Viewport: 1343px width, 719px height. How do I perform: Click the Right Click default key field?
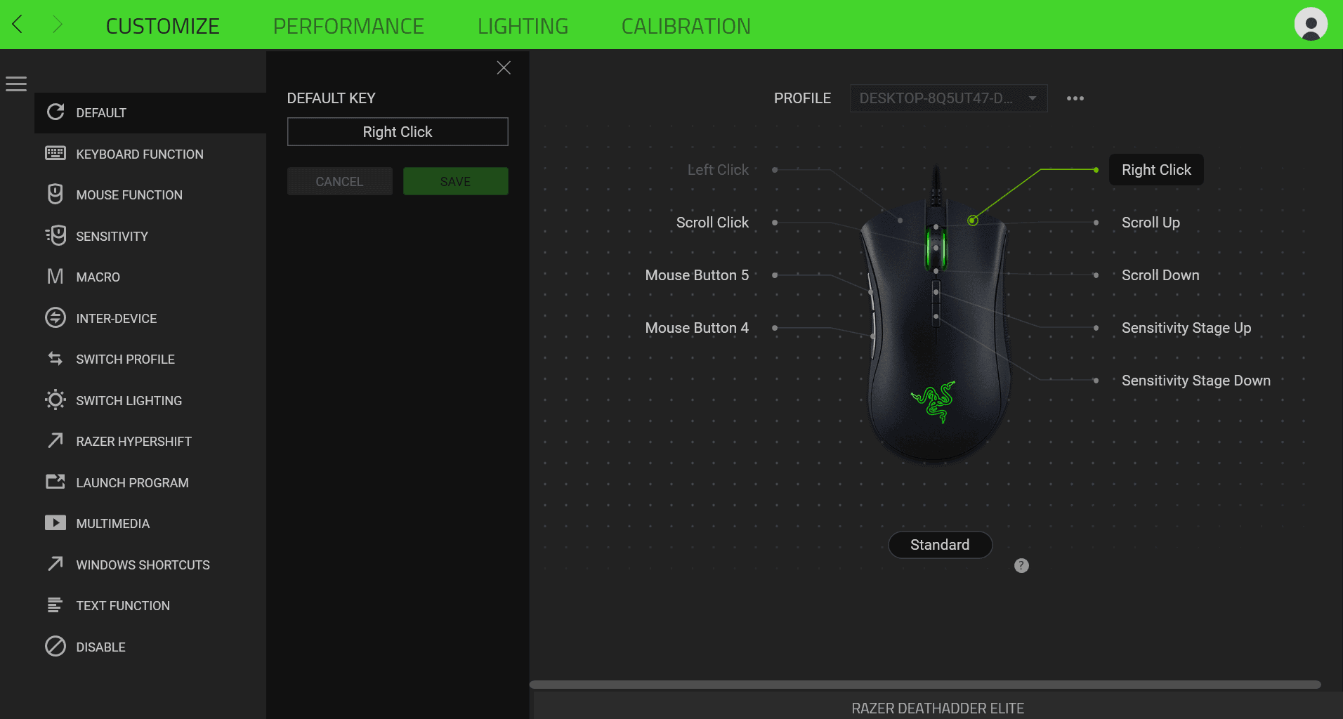[x=398, y=132]
